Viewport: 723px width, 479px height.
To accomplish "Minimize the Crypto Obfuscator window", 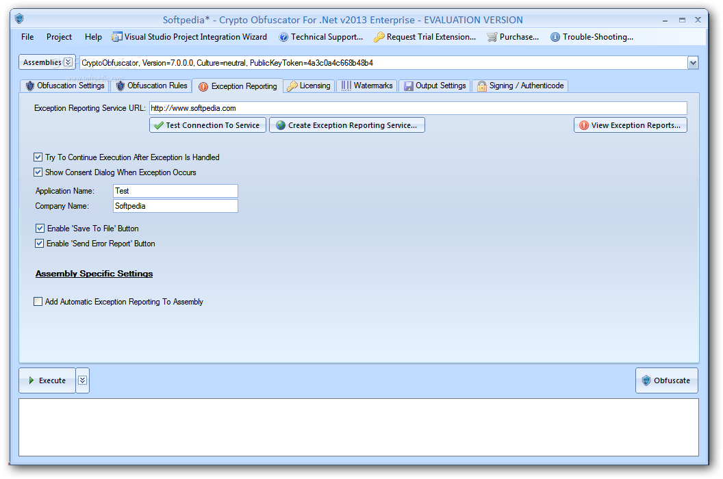I will click(665, 21).
